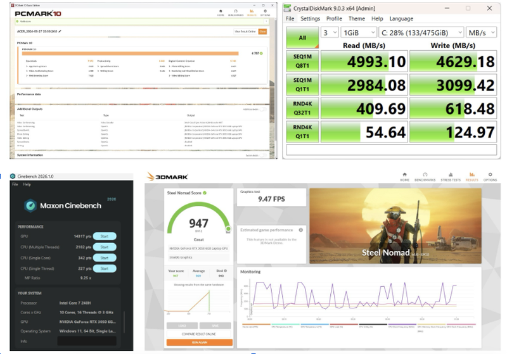Start the CPU (Single Thread) test
Image resolution: width=507 pixels, height=354 pixels.
pyautogui.click(x=105, y=269)
